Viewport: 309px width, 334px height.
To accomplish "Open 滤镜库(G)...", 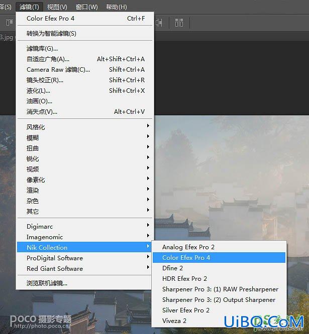I will point(85,49).
